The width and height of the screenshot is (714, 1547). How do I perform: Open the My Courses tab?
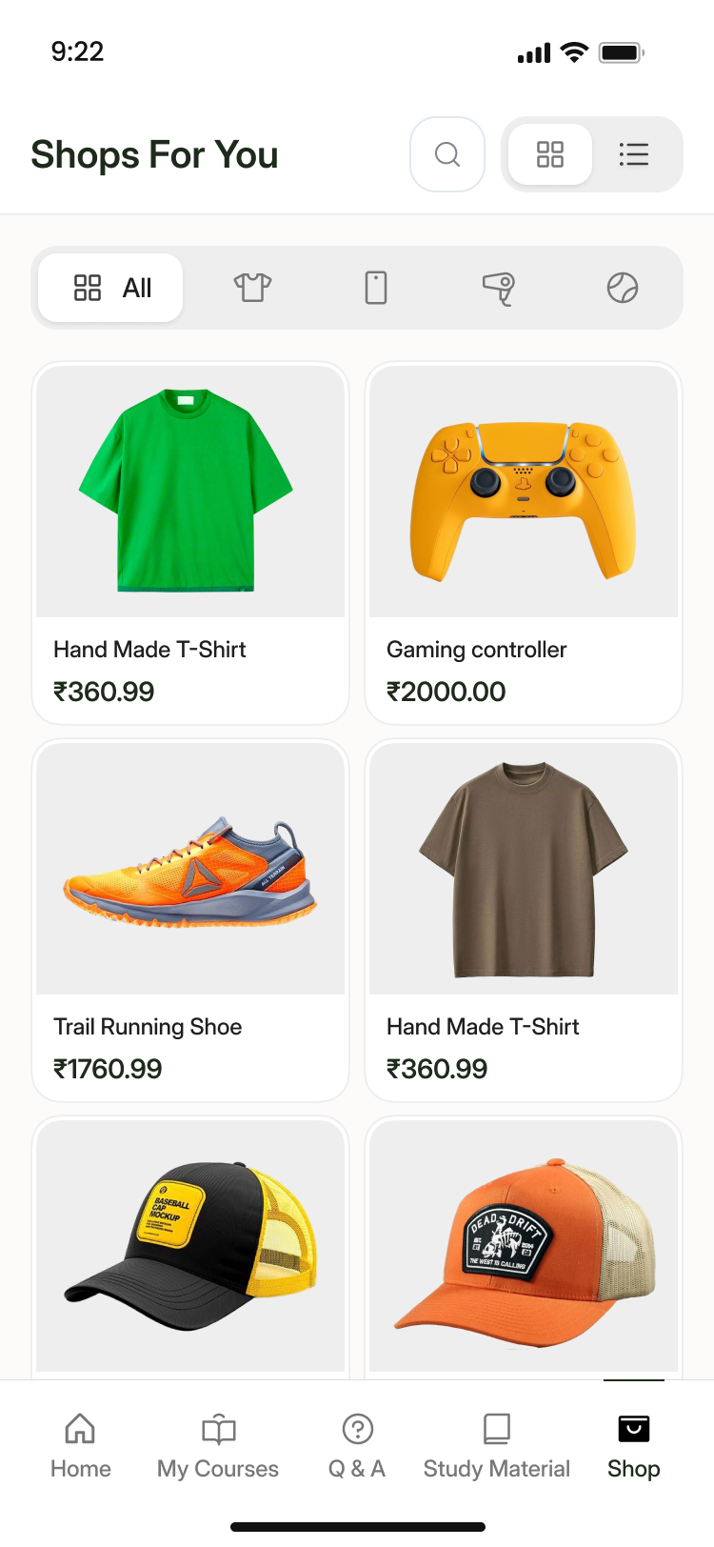point(218,1445)
